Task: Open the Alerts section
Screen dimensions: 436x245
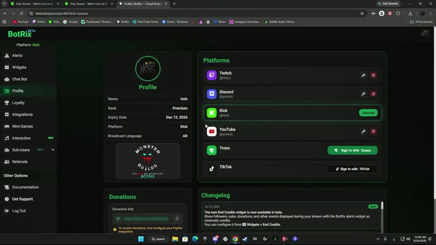Action: coord(28,55)
